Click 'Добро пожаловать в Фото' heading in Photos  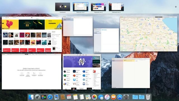[31, 68]
